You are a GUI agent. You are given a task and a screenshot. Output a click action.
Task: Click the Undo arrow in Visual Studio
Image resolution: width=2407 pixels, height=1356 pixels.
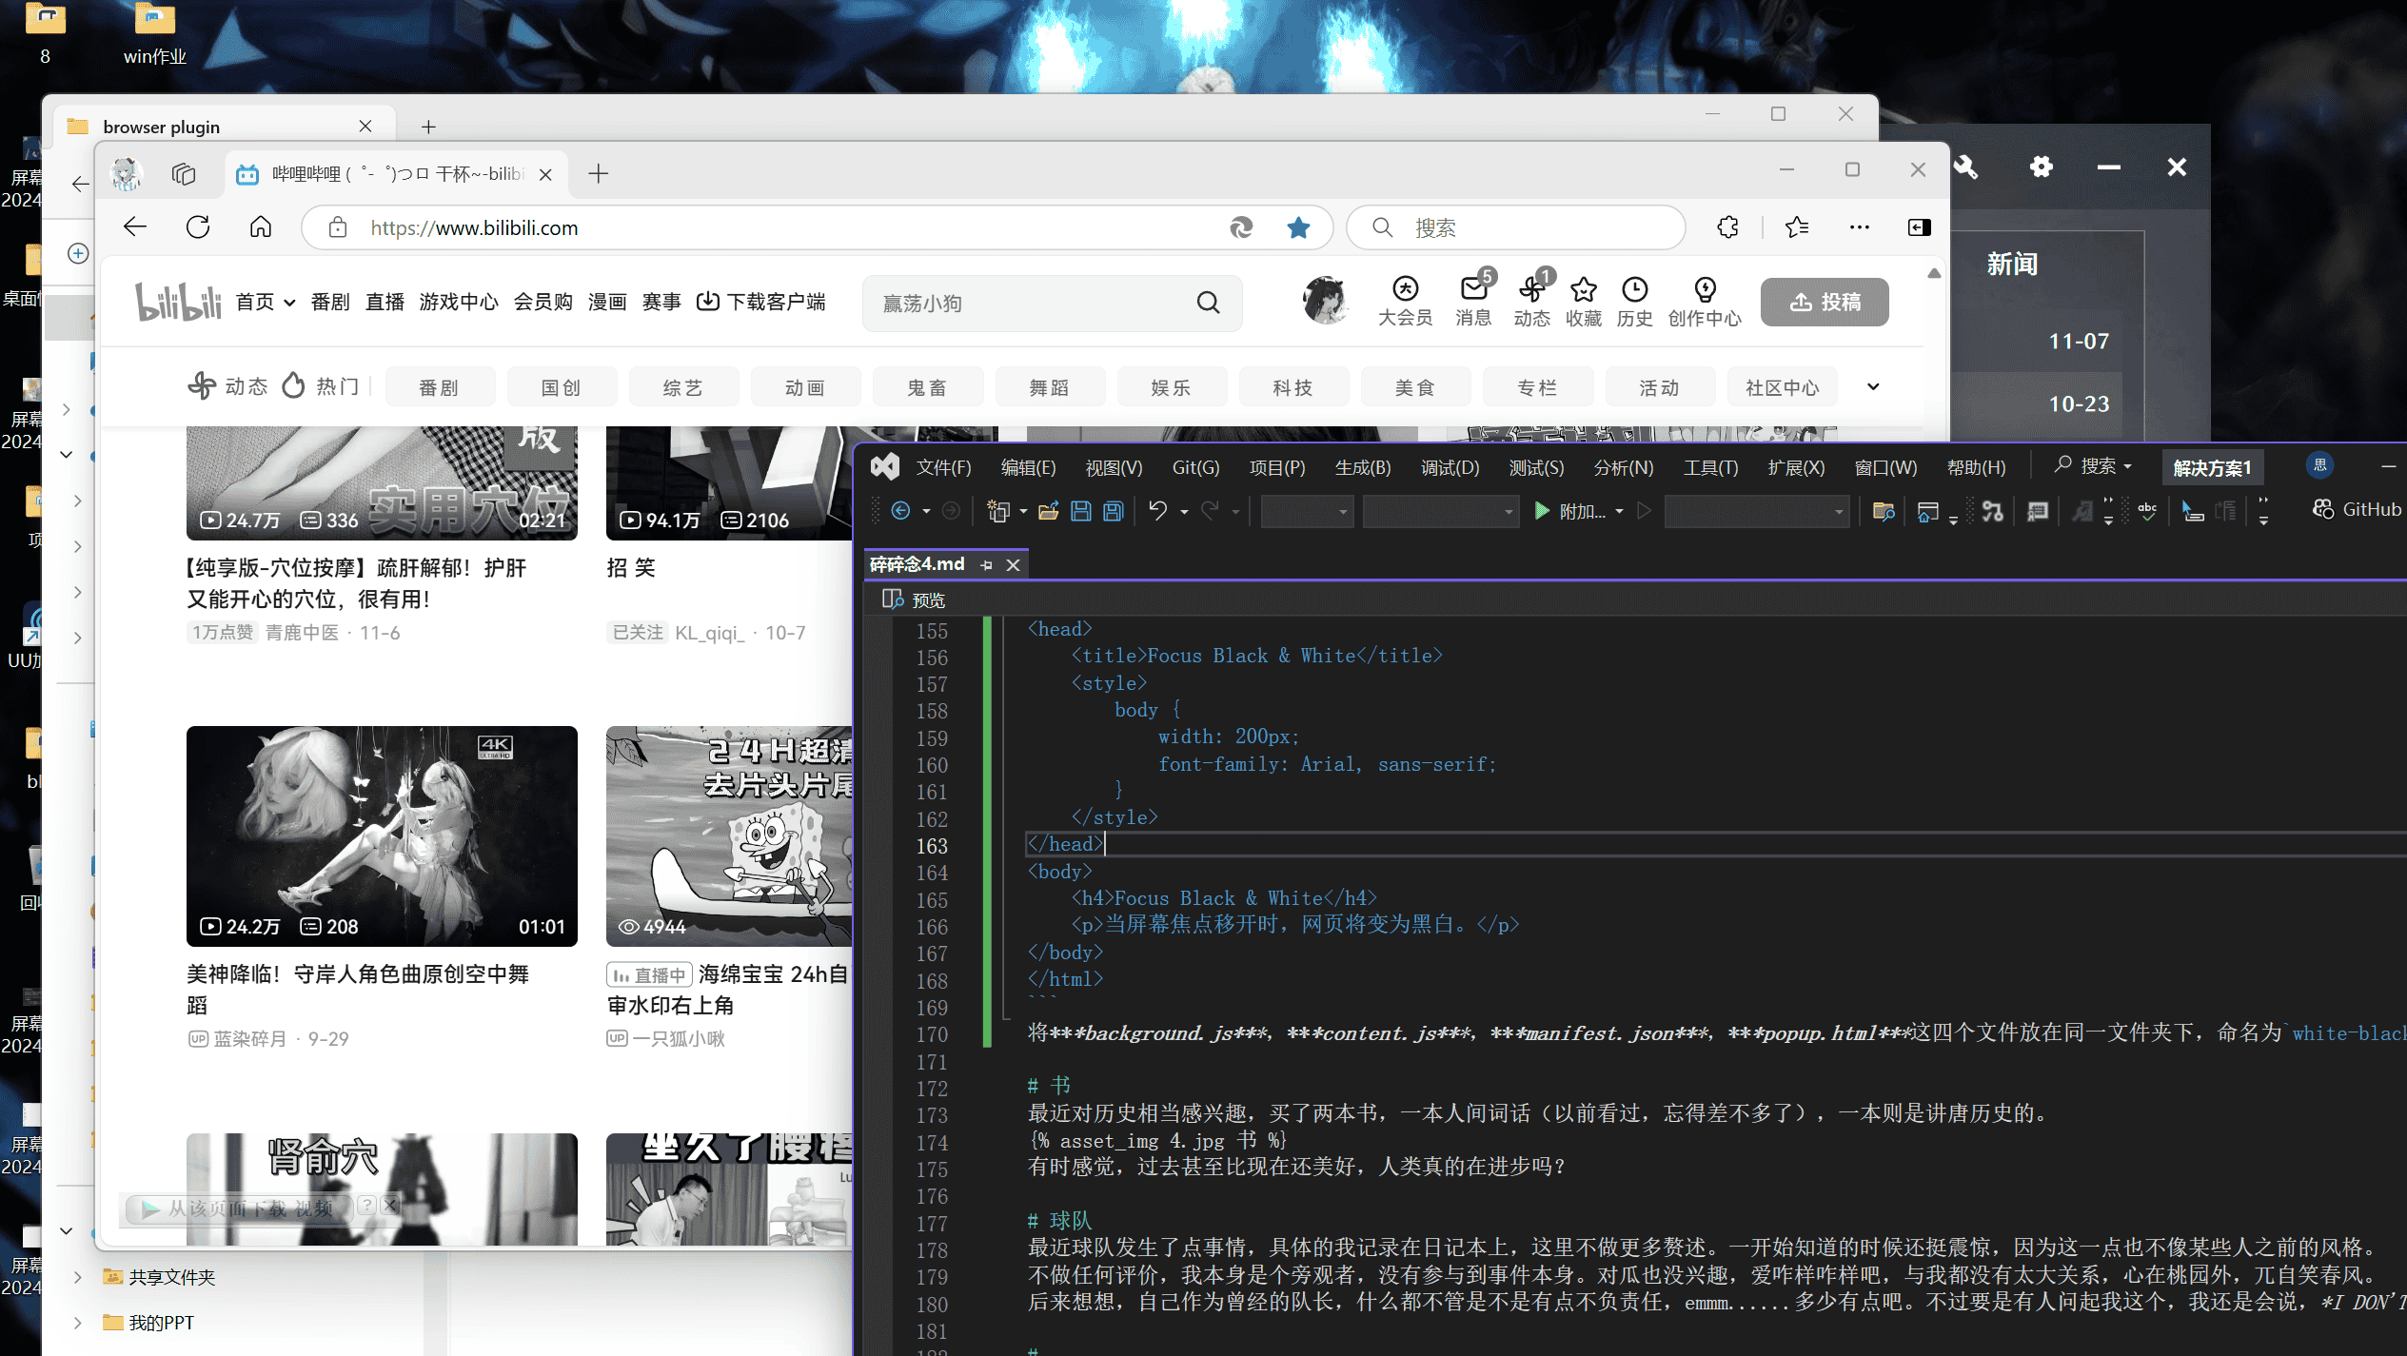tap(1157, 511)
